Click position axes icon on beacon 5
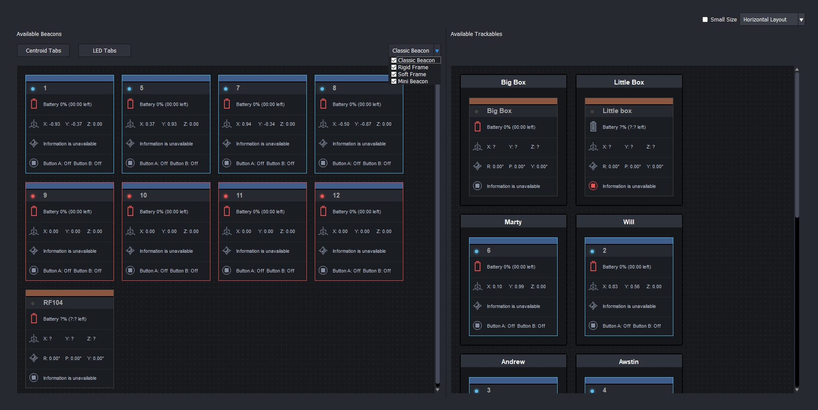Image resolution: width=818 pixels, height=410 pixels. point(130,124)
